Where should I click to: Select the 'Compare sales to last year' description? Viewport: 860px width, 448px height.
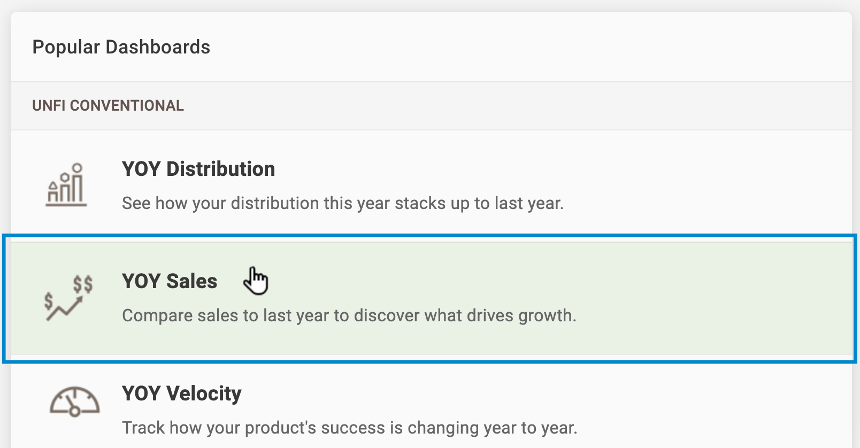click(349, 315)
